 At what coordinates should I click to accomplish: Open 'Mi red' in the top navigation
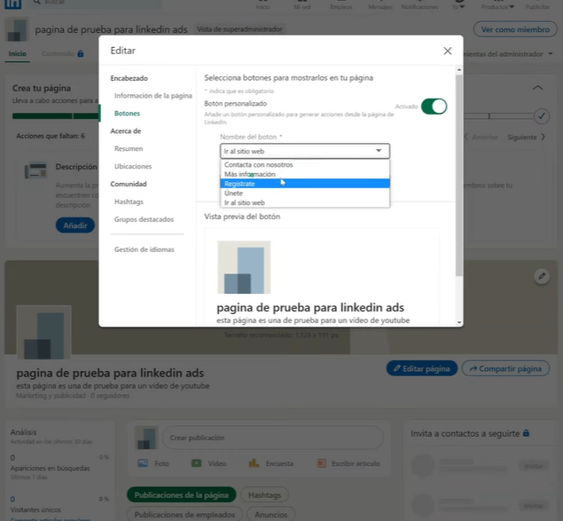(x=302, y=5)
